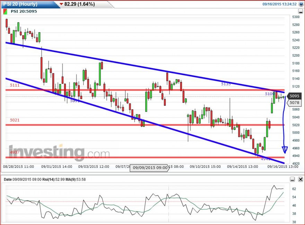The image size is (305, 225).
Task: Click the 5095 current price marker
Action: [x=294, y=96]
